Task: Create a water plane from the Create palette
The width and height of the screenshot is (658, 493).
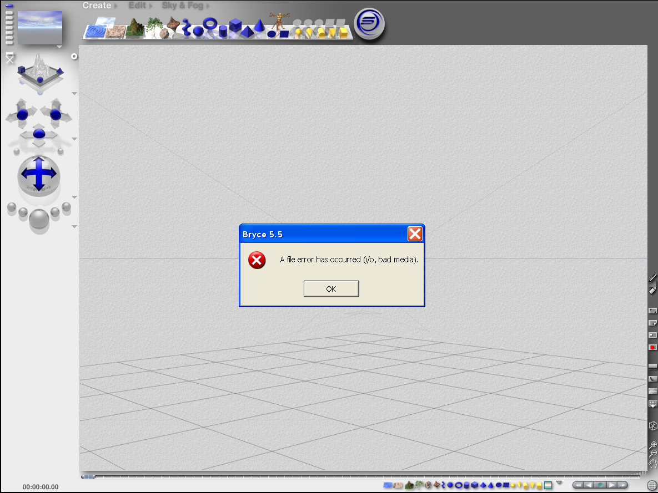Action: pyautogui.click(x=94, y=32)
